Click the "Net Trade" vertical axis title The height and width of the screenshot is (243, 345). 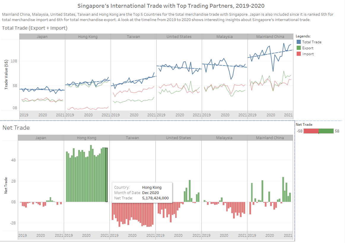[x=6, y=186]
